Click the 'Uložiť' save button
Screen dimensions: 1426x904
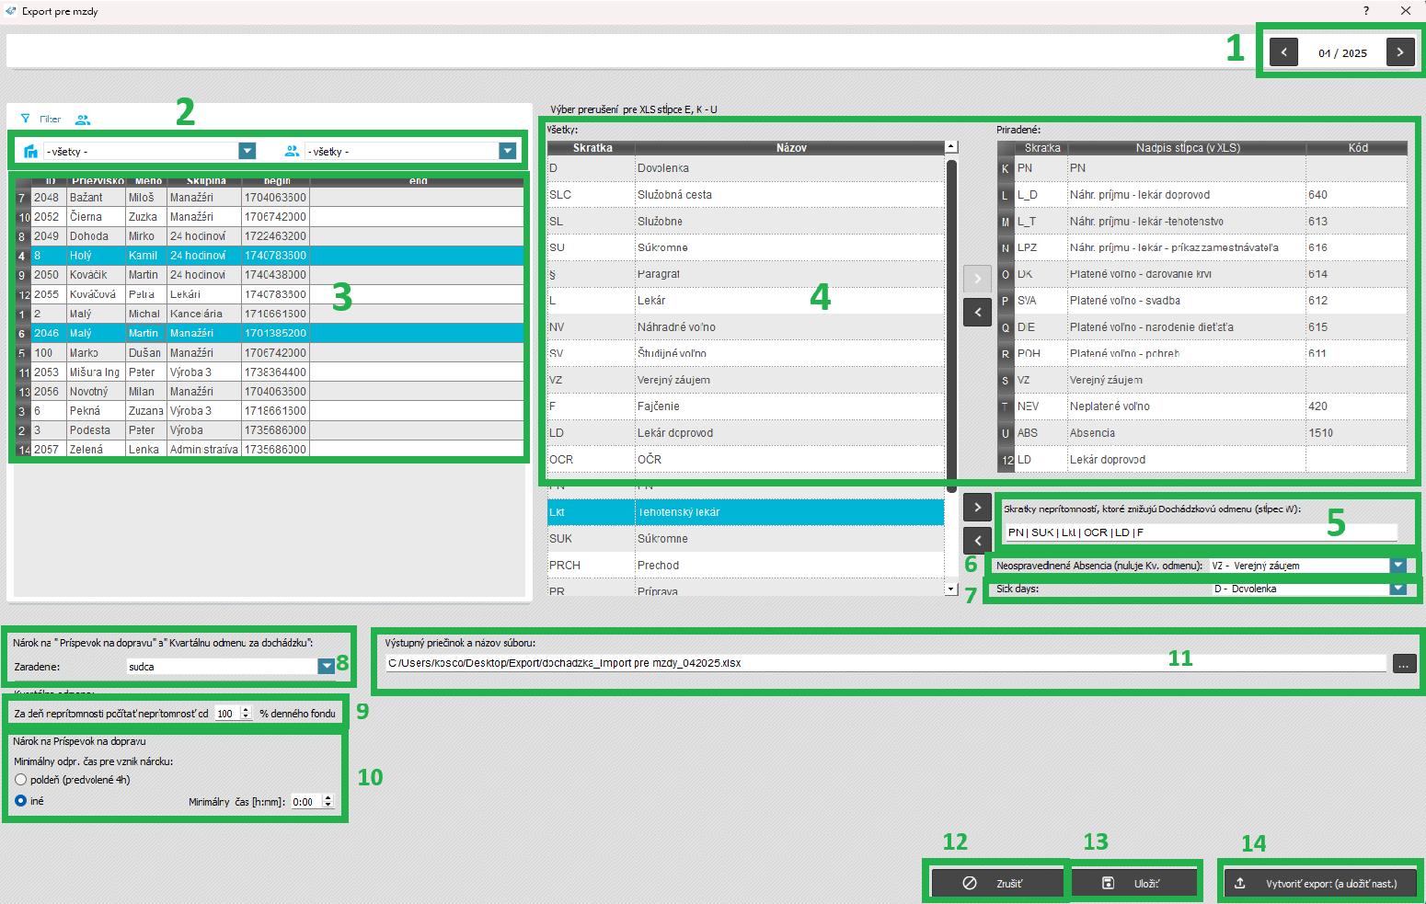coord(1134,883)
